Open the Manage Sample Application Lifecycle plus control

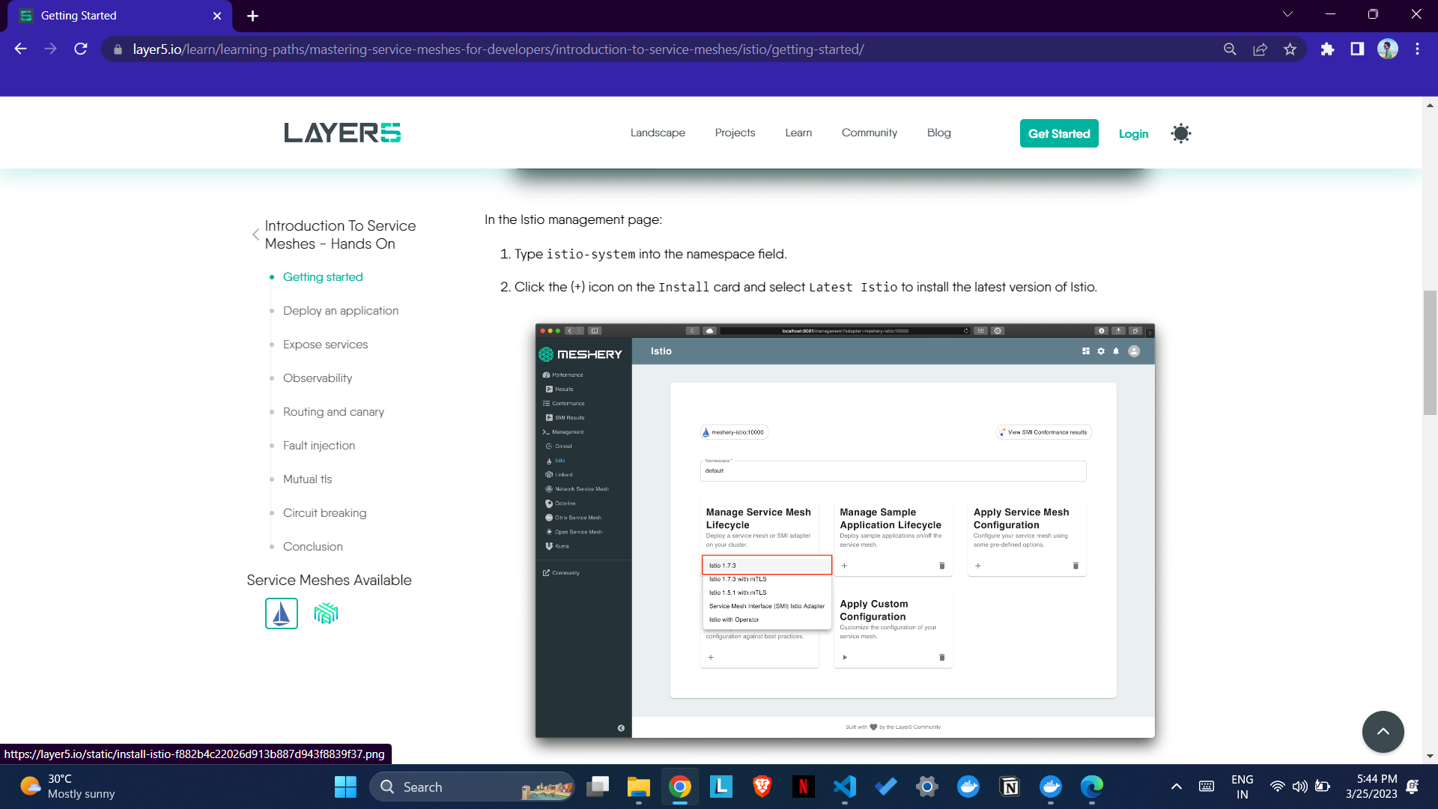(844, 566)
